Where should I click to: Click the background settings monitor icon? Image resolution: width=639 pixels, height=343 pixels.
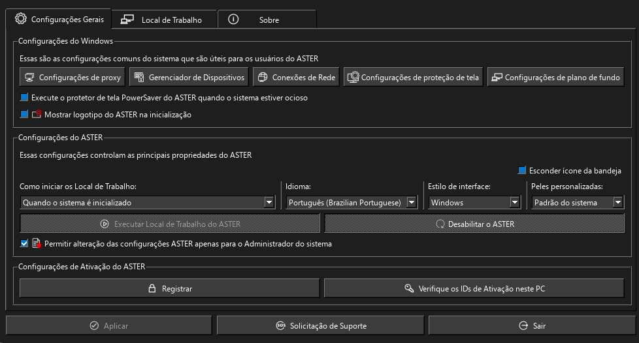pyautogui.click(x=497, y=78)
